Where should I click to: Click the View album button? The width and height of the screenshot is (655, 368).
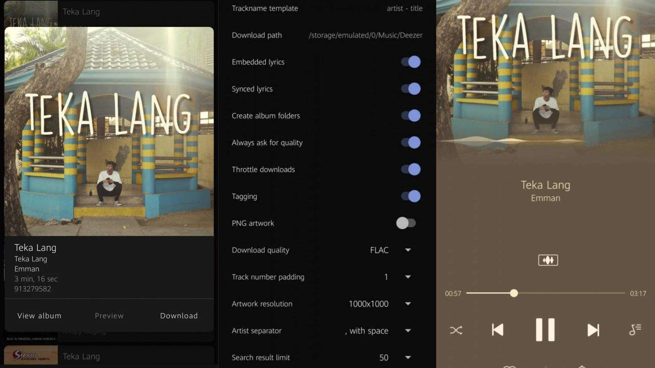(x=39, y=316)
